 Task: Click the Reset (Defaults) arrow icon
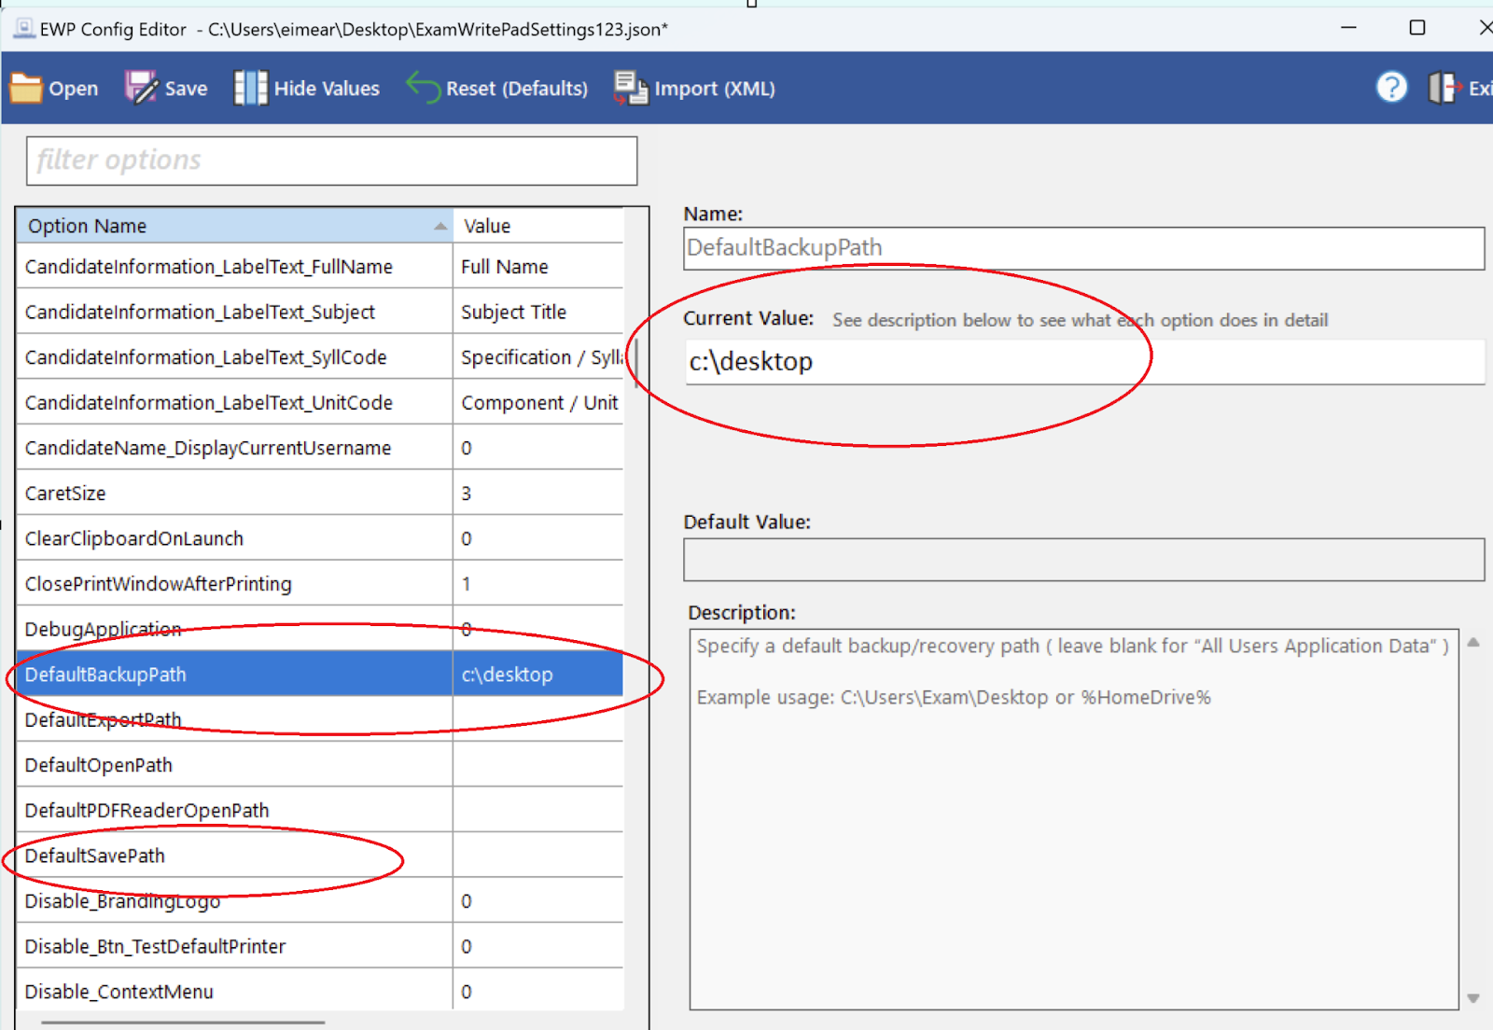(423, 88)
